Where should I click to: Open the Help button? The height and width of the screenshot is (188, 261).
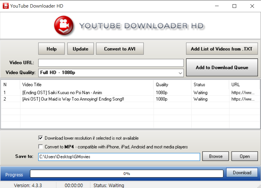click(51, 49)
